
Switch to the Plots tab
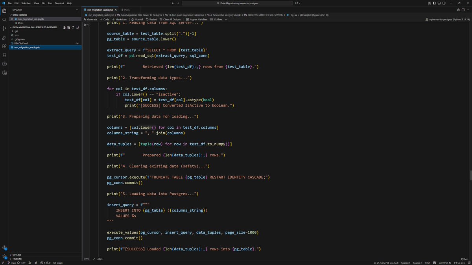point(126,9)
